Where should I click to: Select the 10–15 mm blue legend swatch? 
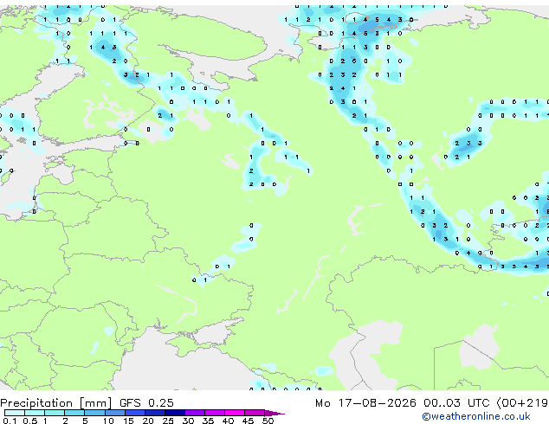click(x=115, y=413)
